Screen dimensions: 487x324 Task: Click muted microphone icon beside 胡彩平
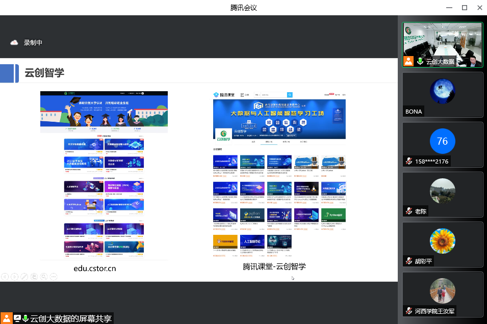pos(409,261)
